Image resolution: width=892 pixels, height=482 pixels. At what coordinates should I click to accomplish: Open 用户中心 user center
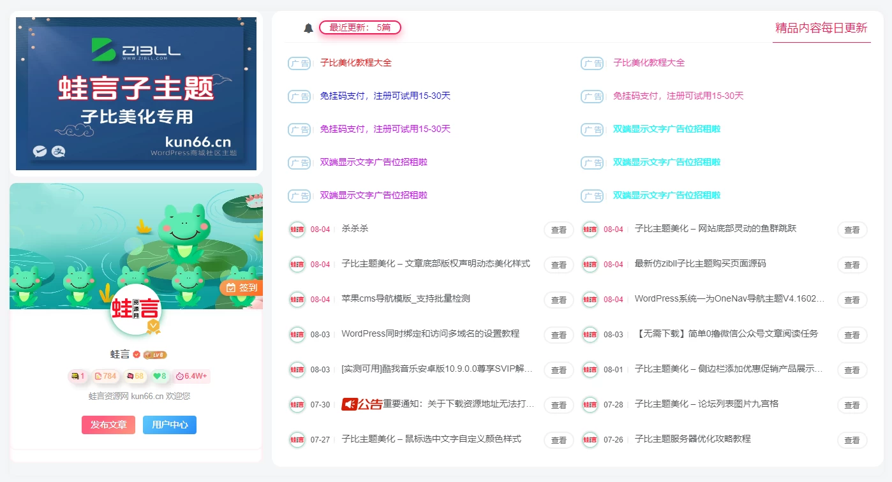pyautogui.click(x=170, y=425)
